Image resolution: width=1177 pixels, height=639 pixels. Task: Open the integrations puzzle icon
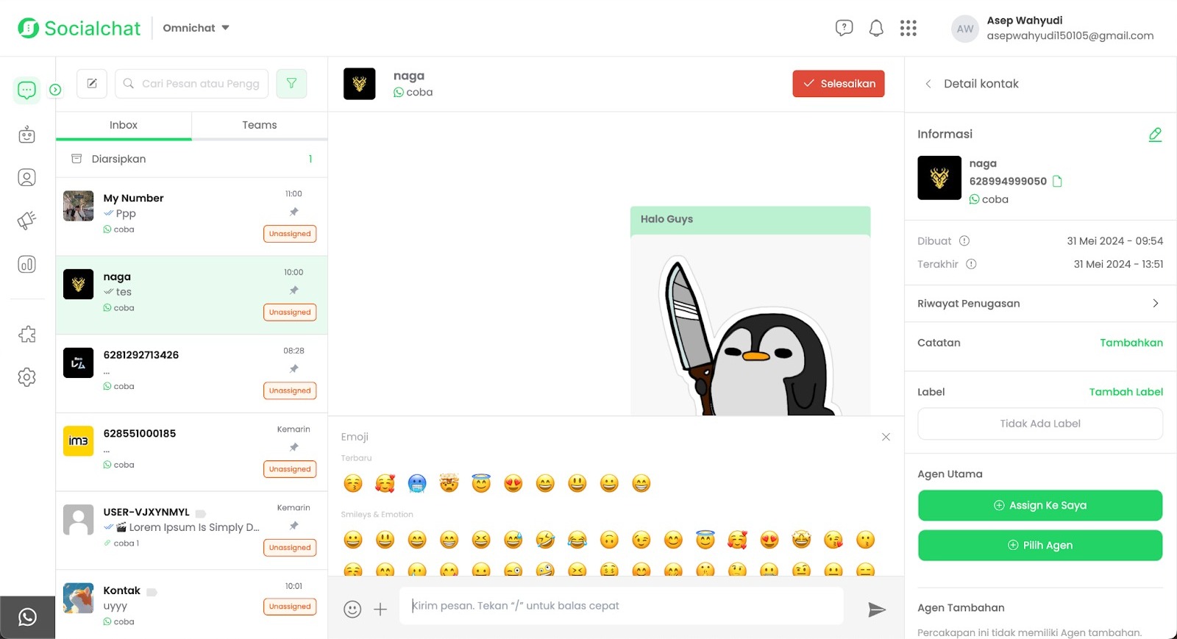tap(26, 335)
